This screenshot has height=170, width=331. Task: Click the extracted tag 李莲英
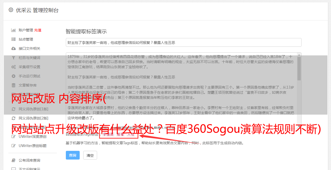coord(108,134)
